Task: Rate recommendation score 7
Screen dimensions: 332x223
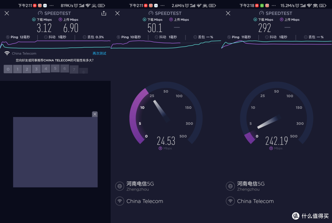Action: [x=74, y=69]
